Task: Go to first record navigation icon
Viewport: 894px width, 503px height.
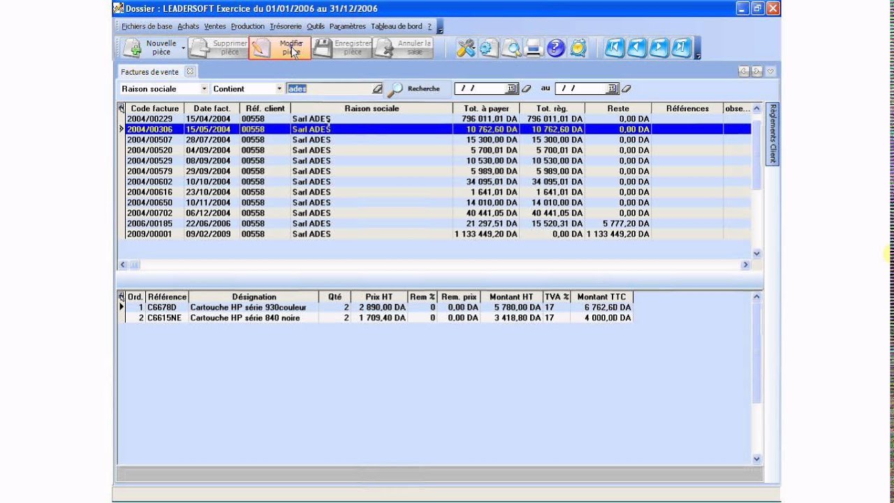Action: coord(614,48)
